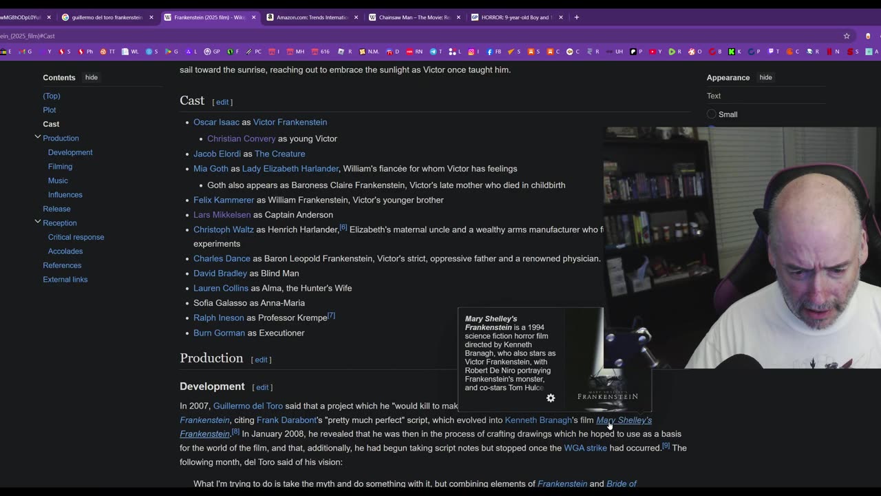The height and width of the screenshot is (496, 881).
Task: Open the Kick bookmark labeled K
Action: point(734,52)
